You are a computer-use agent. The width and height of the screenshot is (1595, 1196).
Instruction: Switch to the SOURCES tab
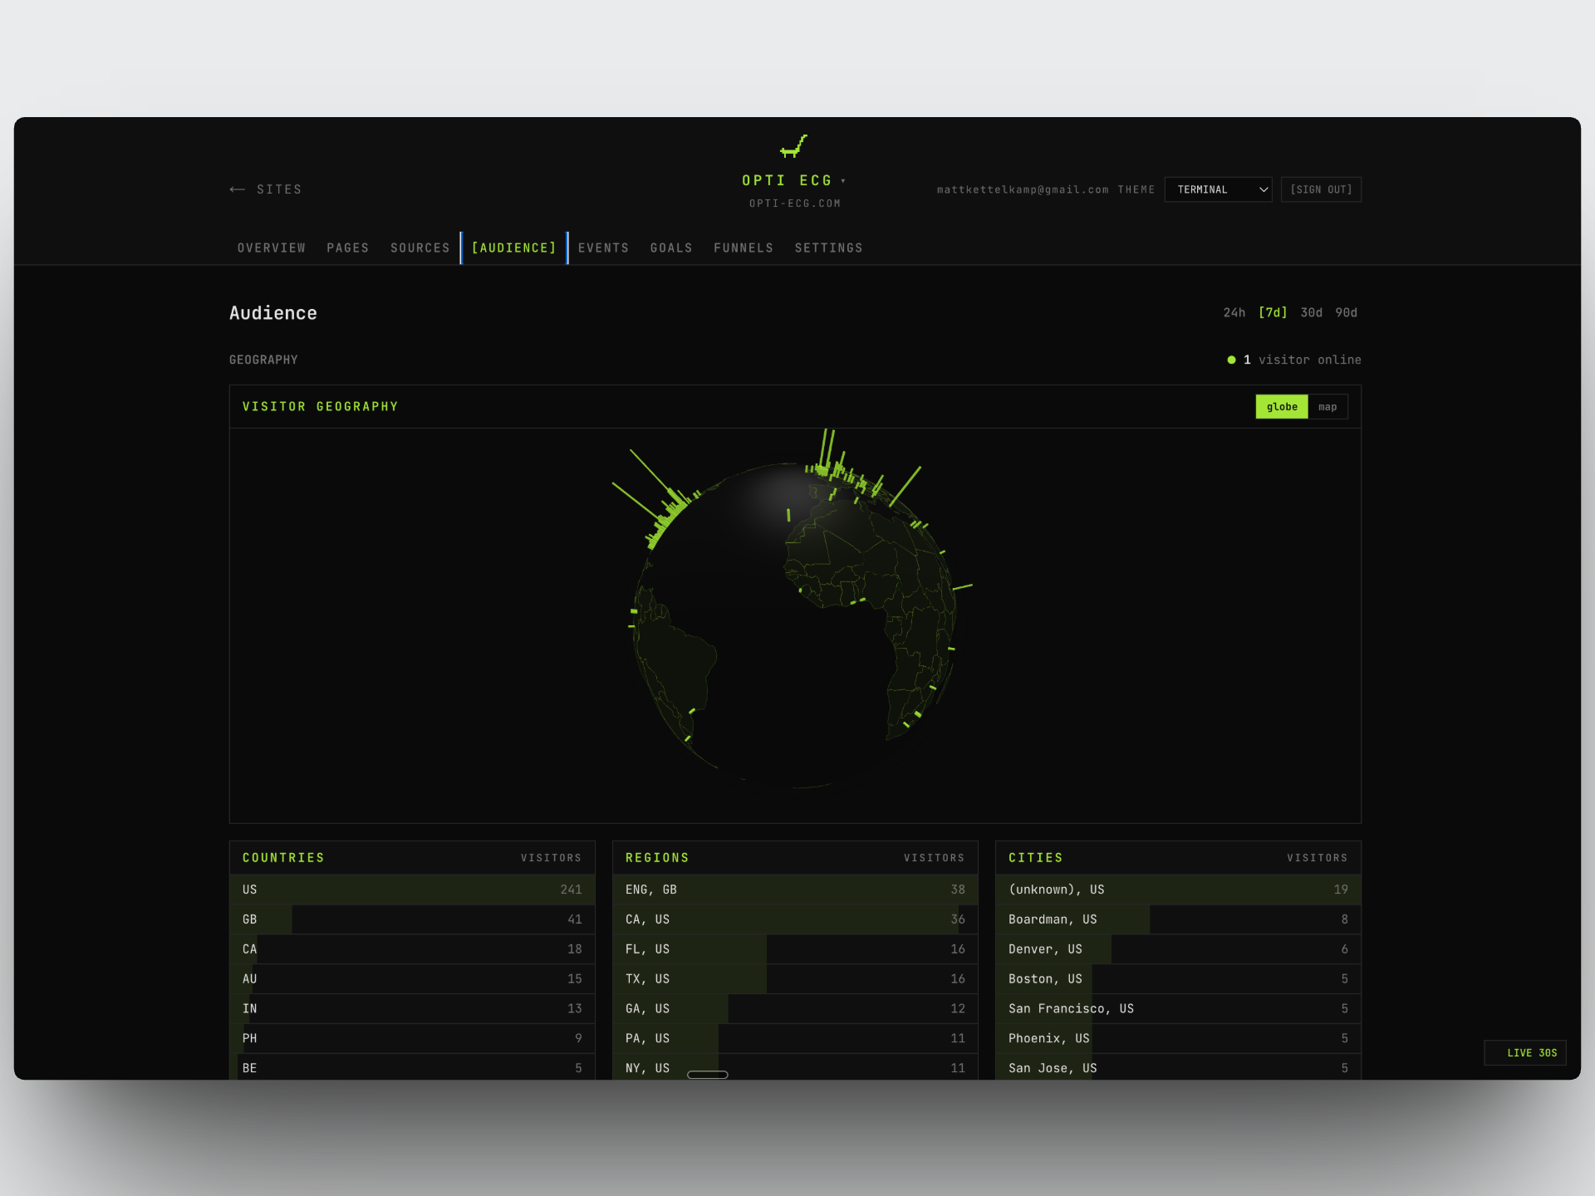point(420,248)
